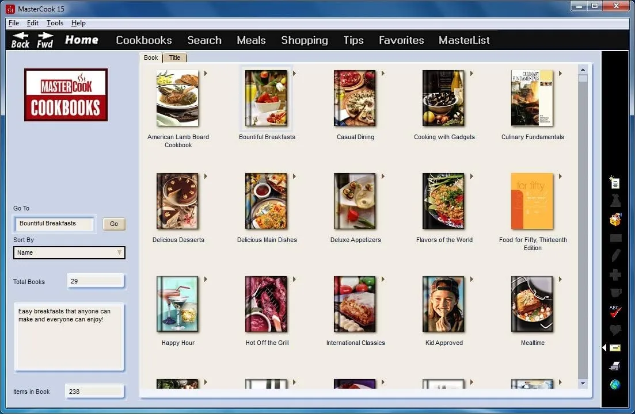Expand the options arrow on Kid Approved cookbook
This screenshot has height=414, width=635.
(472, 279)
